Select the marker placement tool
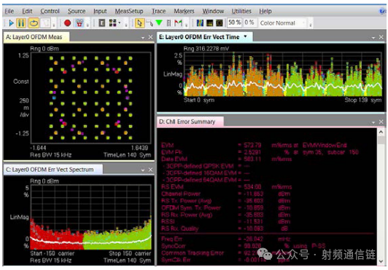The height and width of the screenshot is (270, 388). [150, 23]
